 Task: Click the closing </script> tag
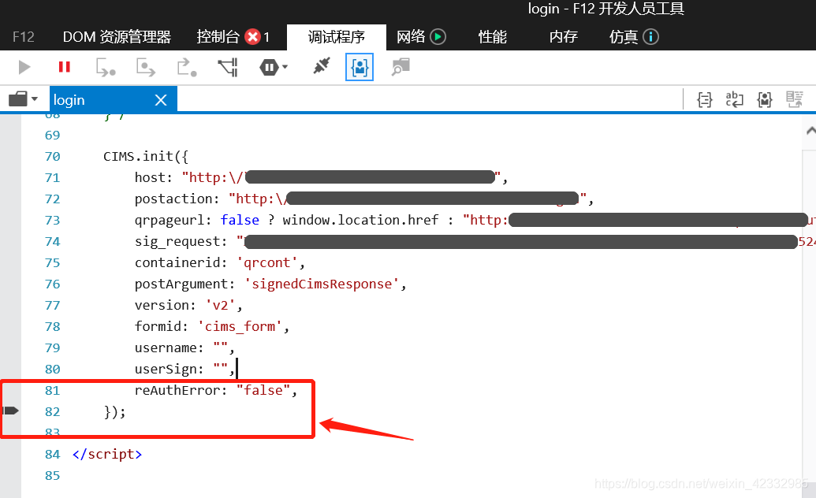click(x=107, y=454)
